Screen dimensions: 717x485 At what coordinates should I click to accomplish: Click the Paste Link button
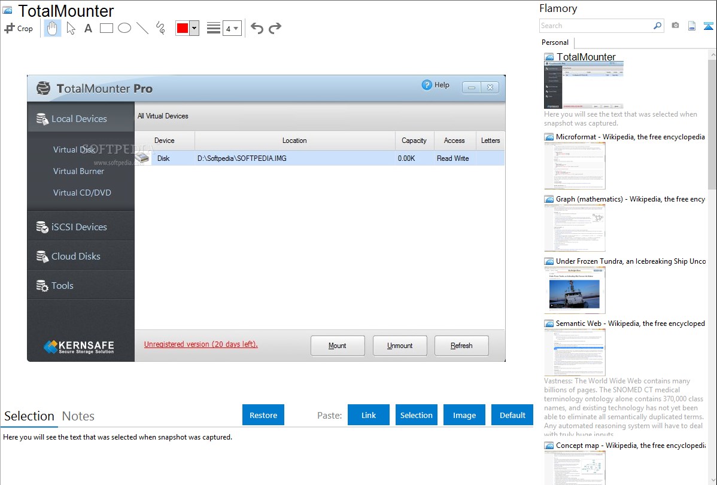369,414
